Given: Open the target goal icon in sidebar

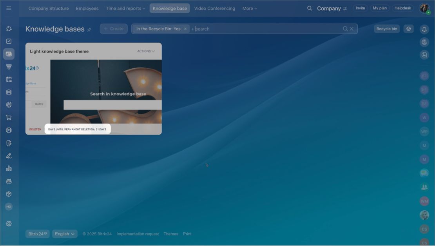Looking at the screenshot, I should [9, 105].
